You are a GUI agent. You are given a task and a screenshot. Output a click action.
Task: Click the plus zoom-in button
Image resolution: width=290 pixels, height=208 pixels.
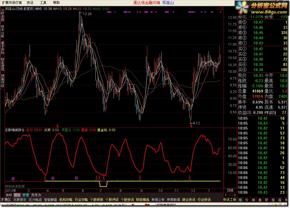226,195
